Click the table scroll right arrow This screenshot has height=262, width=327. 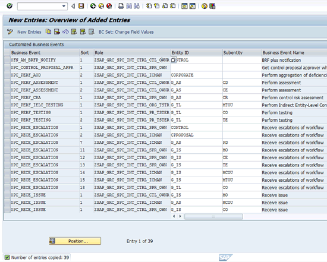point(180,216)
